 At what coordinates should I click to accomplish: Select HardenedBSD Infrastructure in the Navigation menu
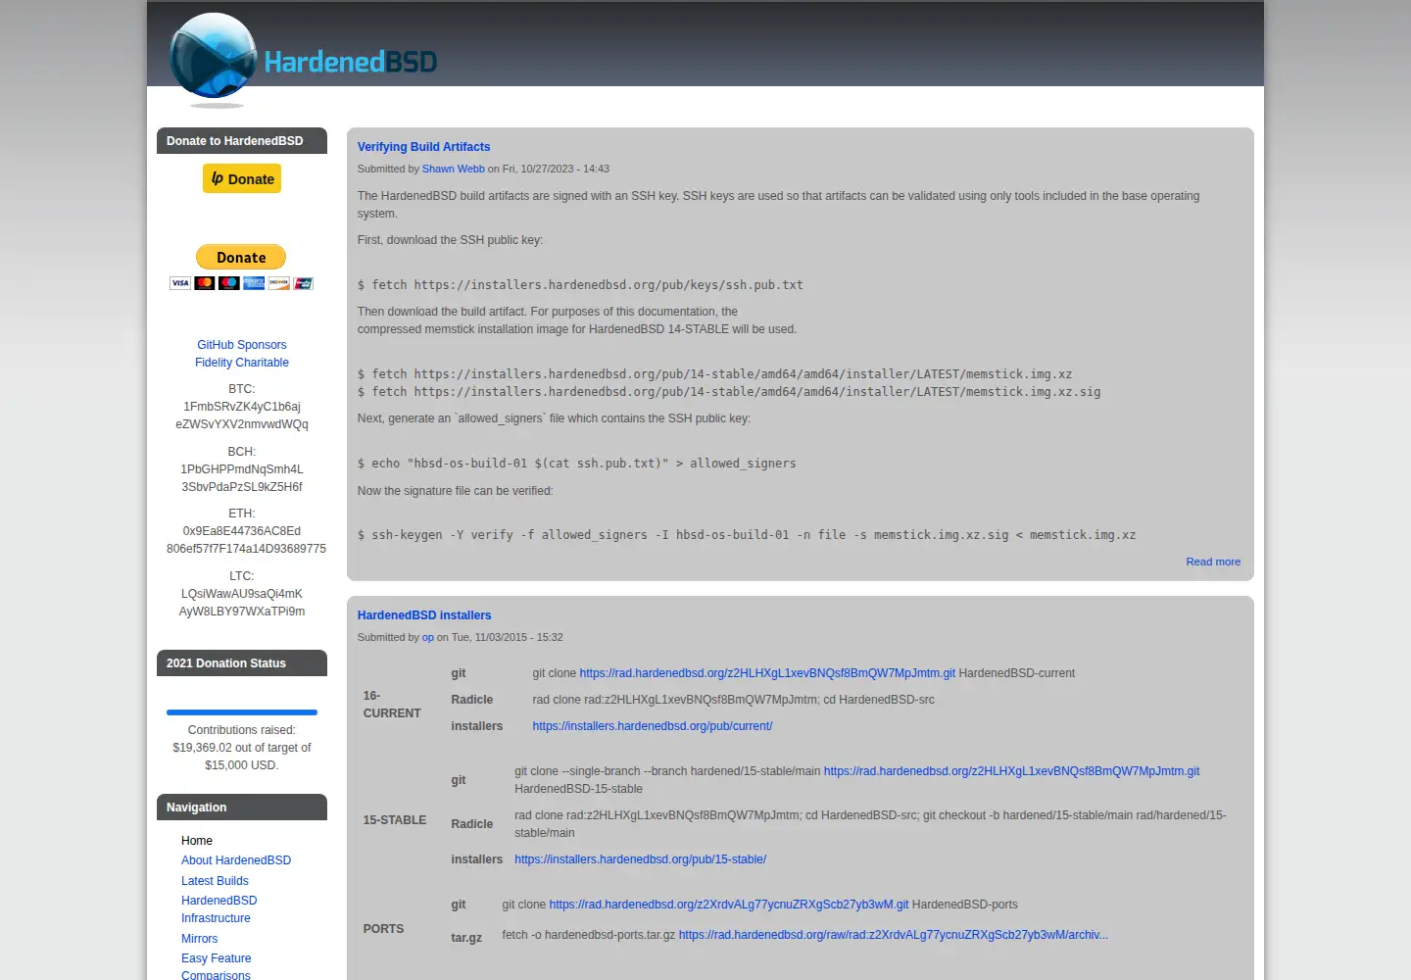click(x=219, y=909)
